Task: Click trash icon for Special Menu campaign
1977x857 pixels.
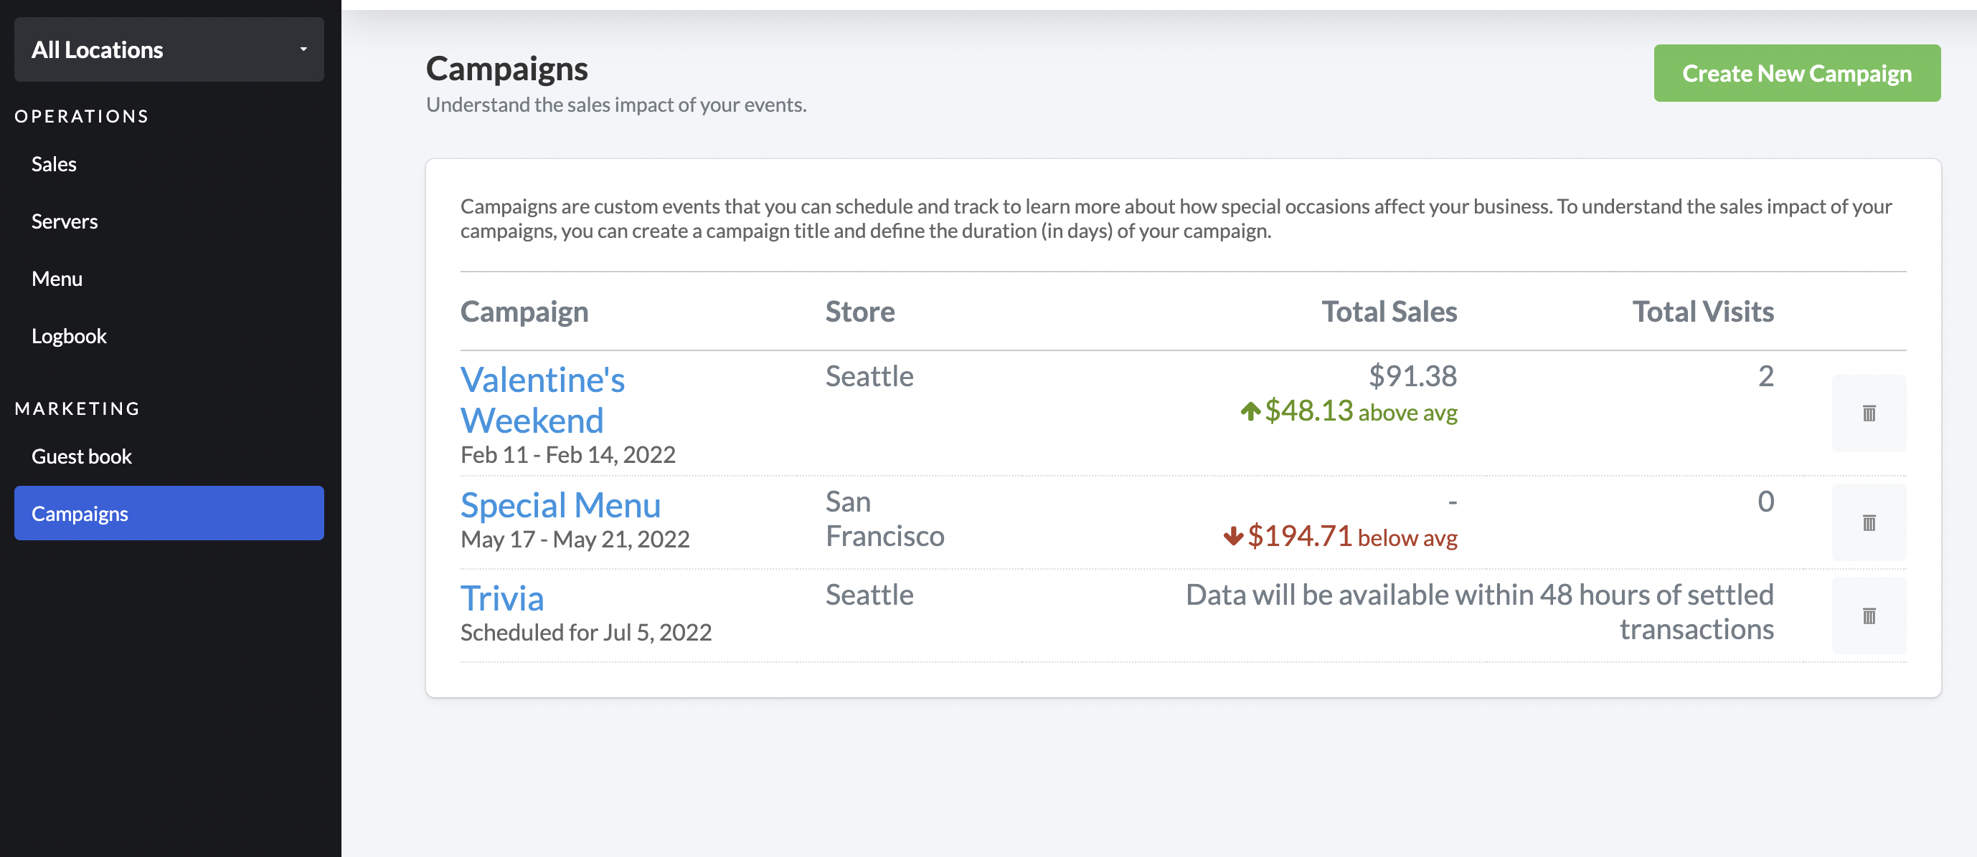Action: pos(1868,523)
